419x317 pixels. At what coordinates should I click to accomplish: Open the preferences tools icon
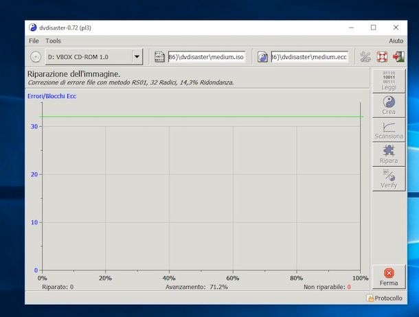click(365, 57)
